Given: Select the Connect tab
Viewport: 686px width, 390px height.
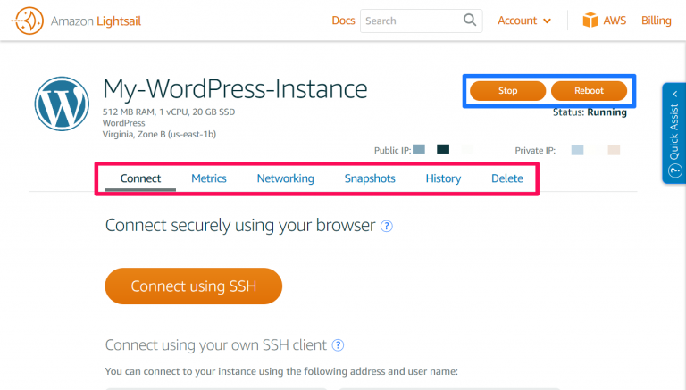Looking at the screenshot, I should (140, 178).
